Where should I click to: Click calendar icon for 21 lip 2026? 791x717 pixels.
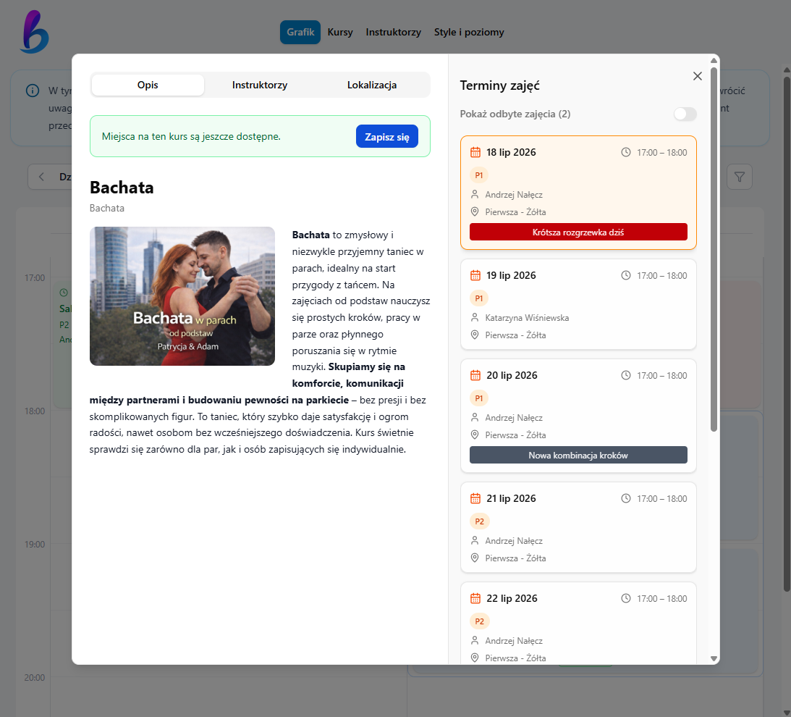(475, 499)
